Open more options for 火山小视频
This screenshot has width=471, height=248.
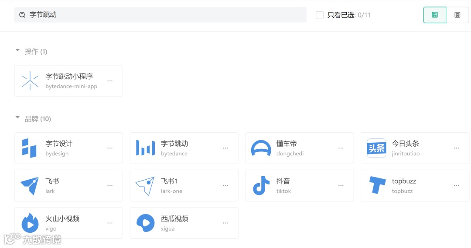pos(110,223)
